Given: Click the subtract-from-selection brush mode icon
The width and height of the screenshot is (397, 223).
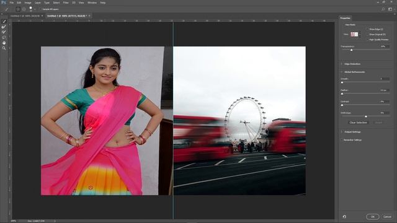Looking at the screenshot, I should pos(24,9).
